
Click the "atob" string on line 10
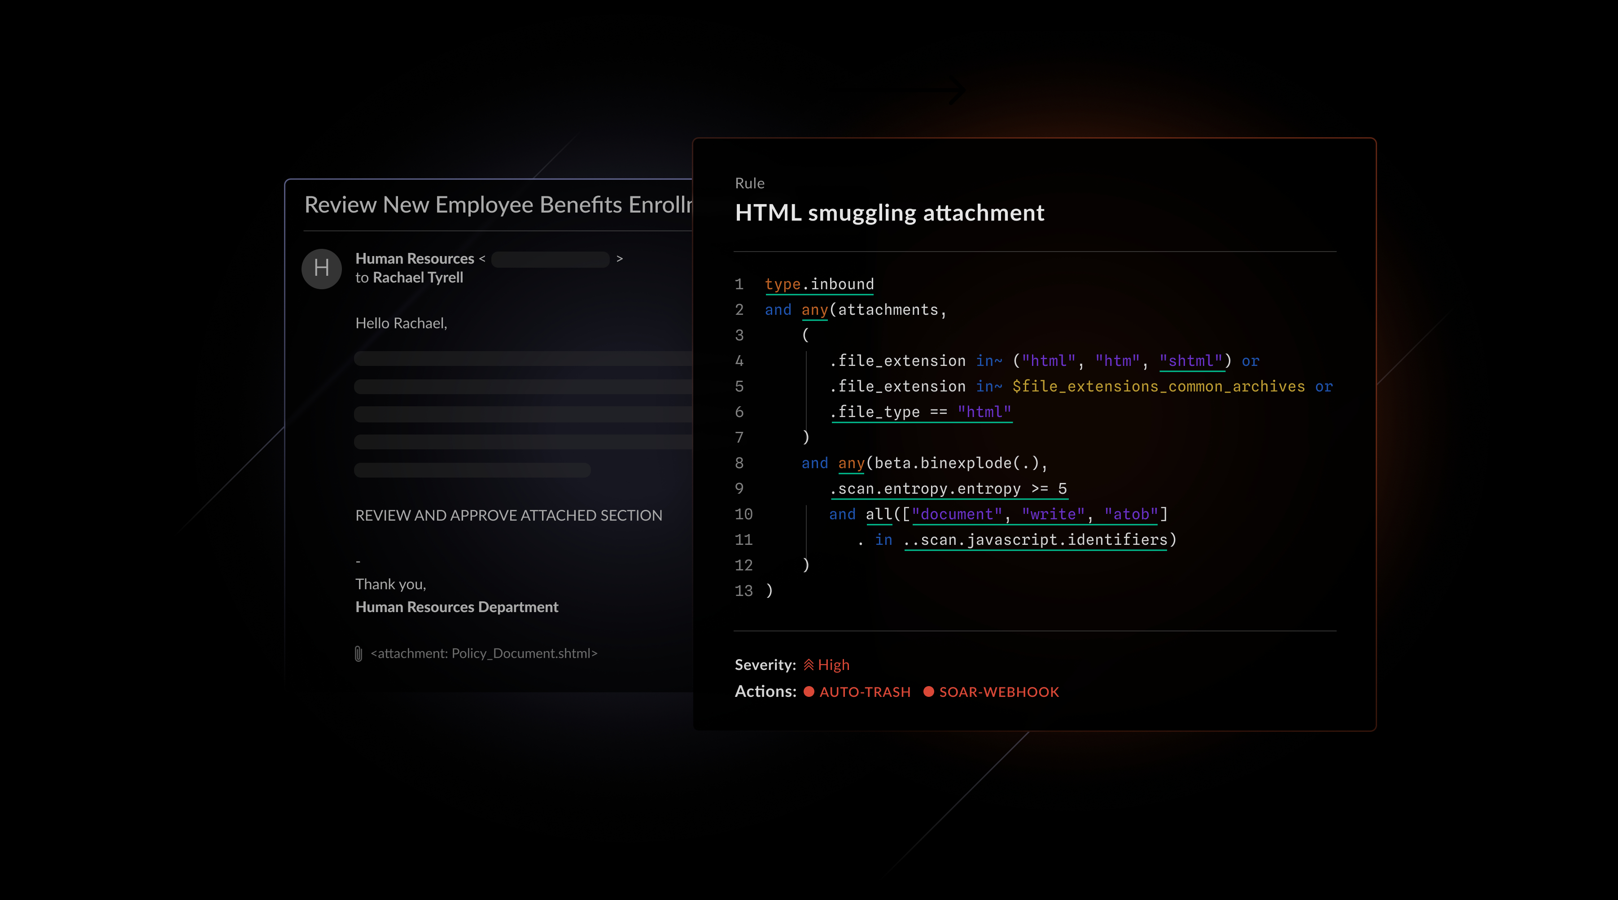click(x=1131, y=515)
